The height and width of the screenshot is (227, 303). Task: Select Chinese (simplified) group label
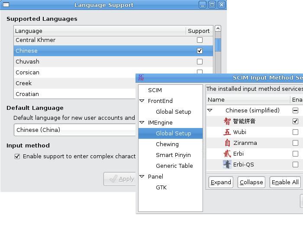point(252,110)
